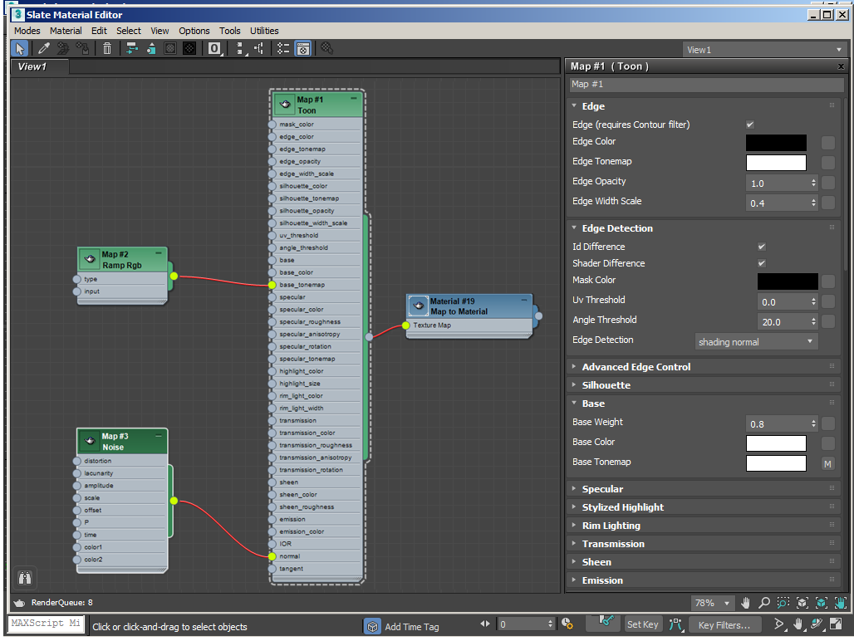Lay out all vertical icon

(x=240, y=48)
